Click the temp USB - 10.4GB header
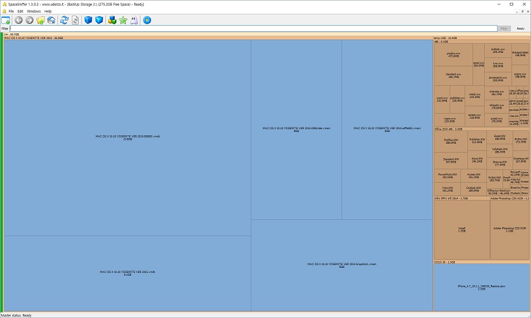Screen dimensions: 531x318 point(481,38)
